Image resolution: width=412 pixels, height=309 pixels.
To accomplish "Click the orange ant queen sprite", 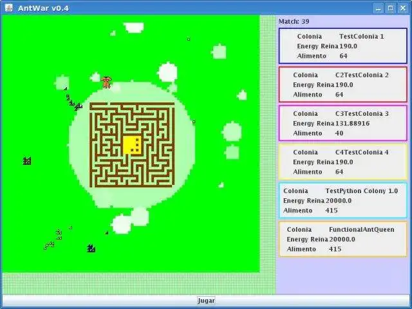I will click(106, 82).
